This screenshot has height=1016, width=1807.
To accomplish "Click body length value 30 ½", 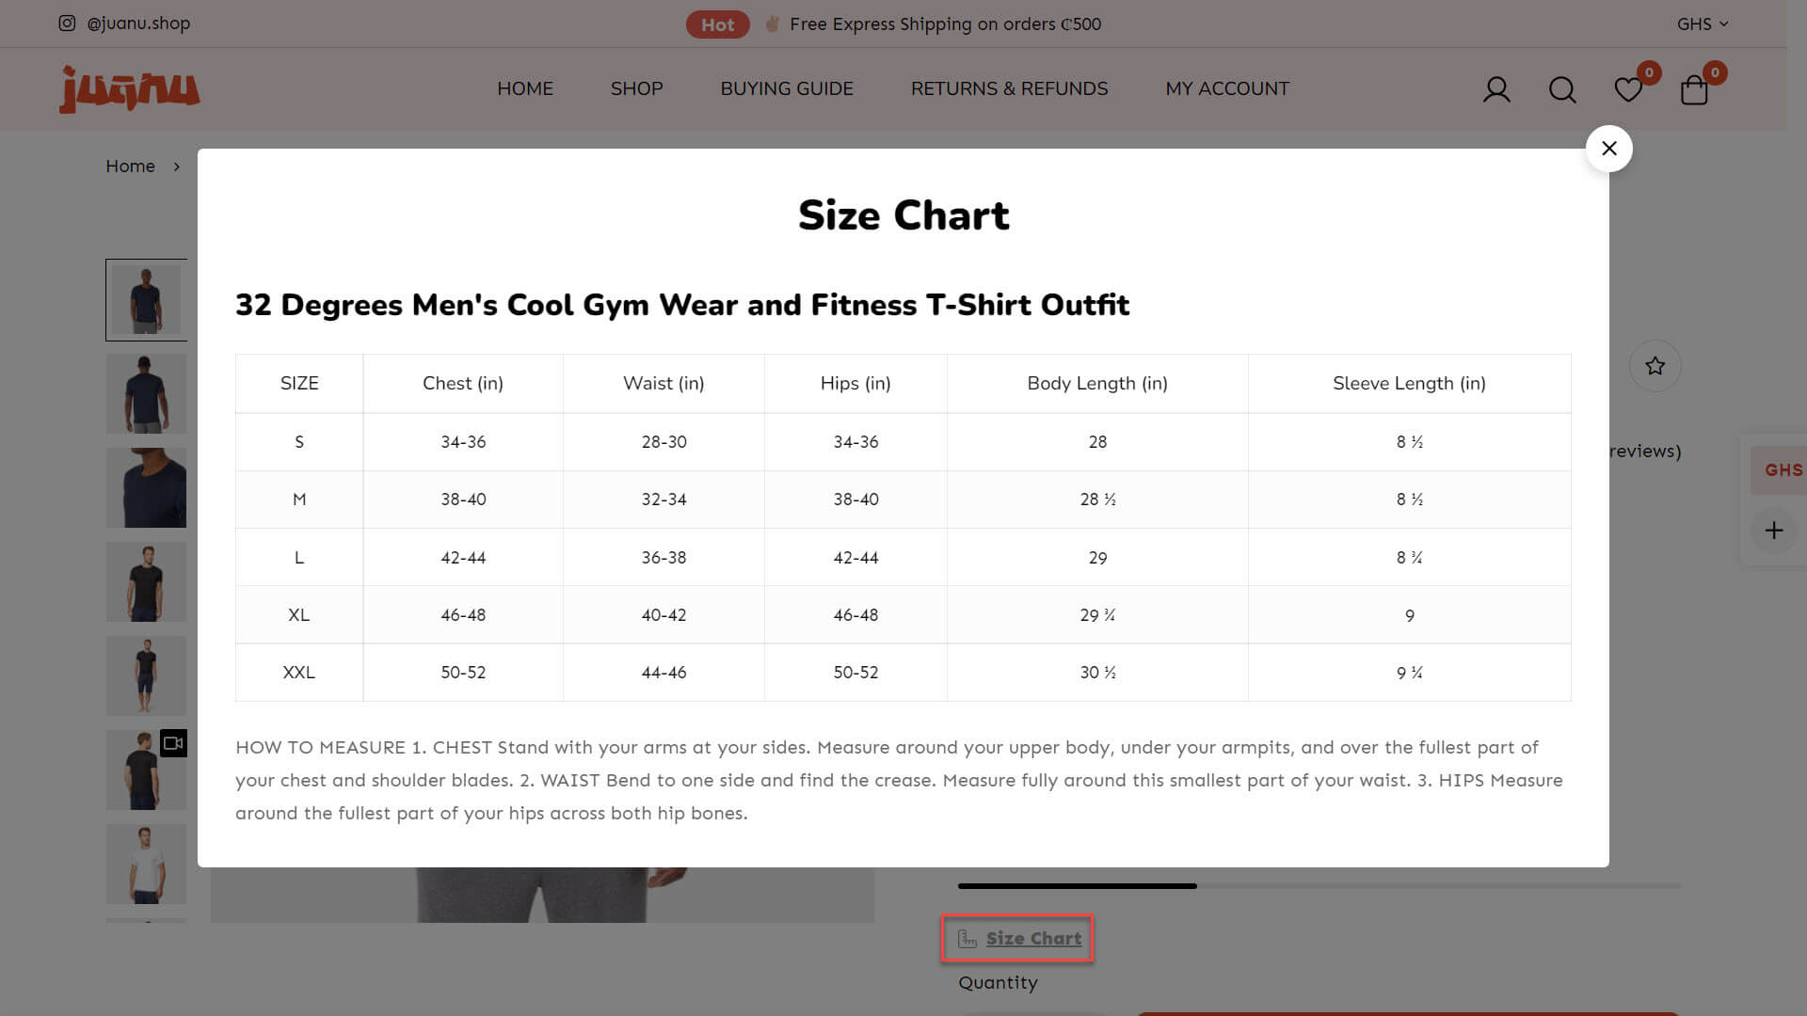I will point(1097,673).
